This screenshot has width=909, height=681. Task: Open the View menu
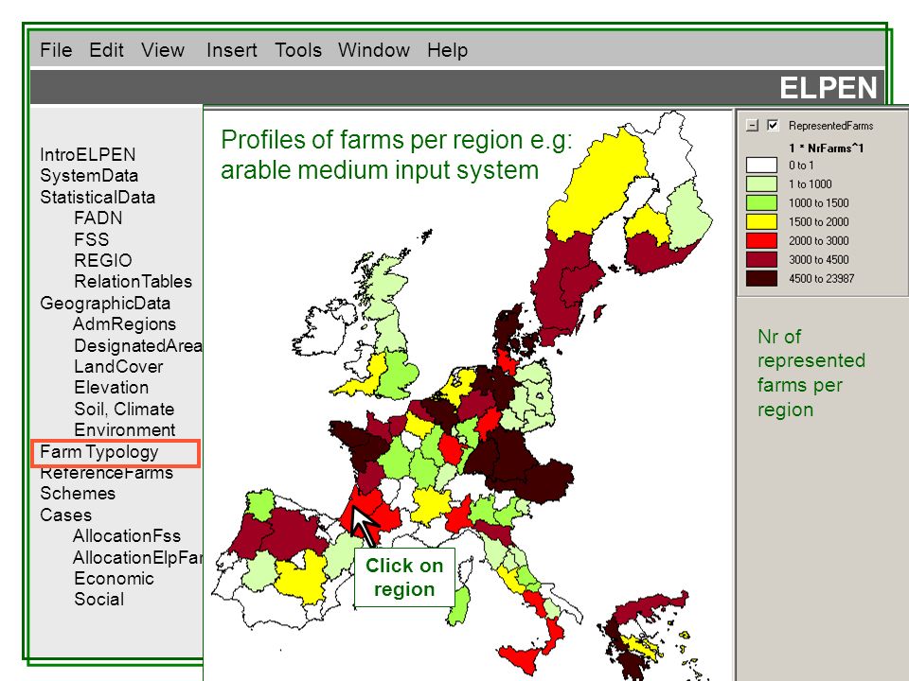pos(163,50)
